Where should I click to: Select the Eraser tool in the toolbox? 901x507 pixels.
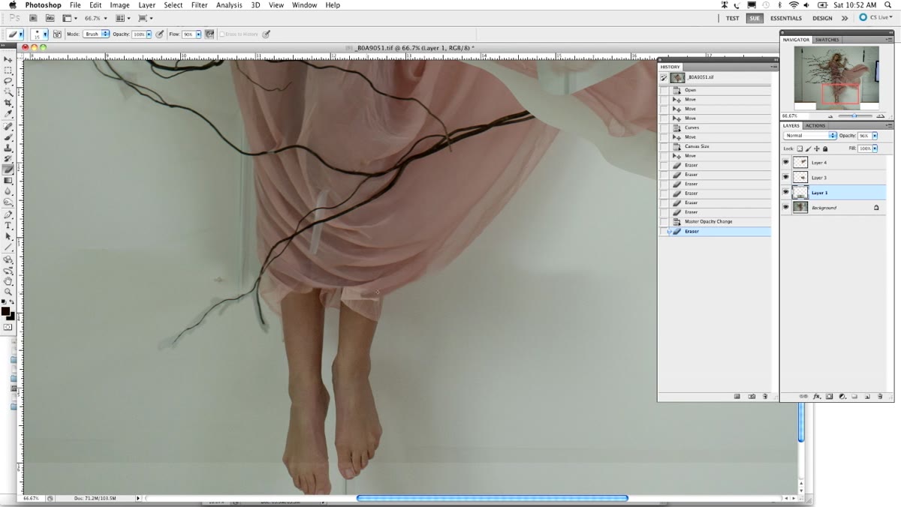point(8,169)
